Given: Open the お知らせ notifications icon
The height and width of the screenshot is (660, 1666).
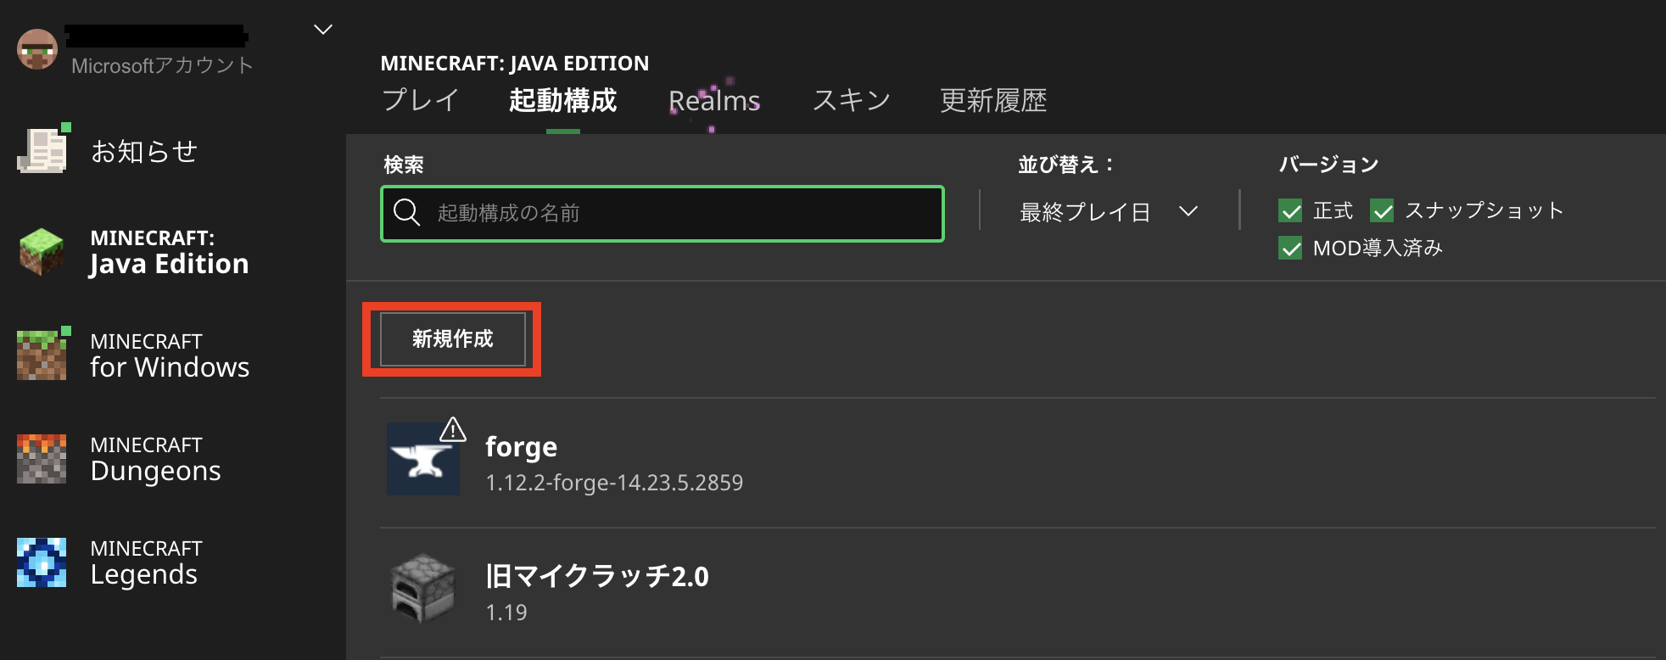Looking at the screenshot, I should (x=42, y=150).
